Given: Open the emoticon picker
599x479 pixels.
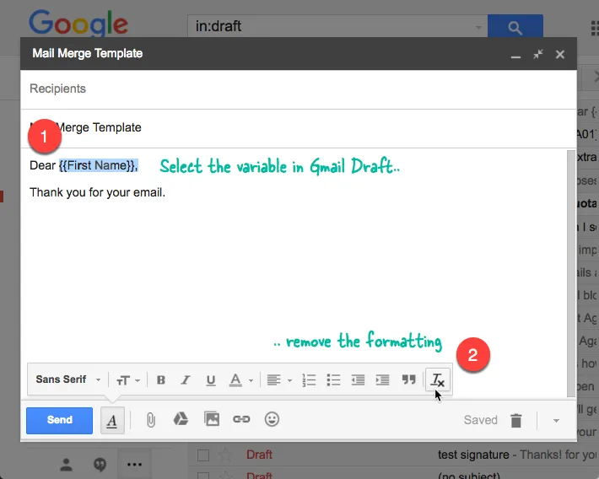Looking at the screenshot, I should pyautogui.click(x=272, y=419).
